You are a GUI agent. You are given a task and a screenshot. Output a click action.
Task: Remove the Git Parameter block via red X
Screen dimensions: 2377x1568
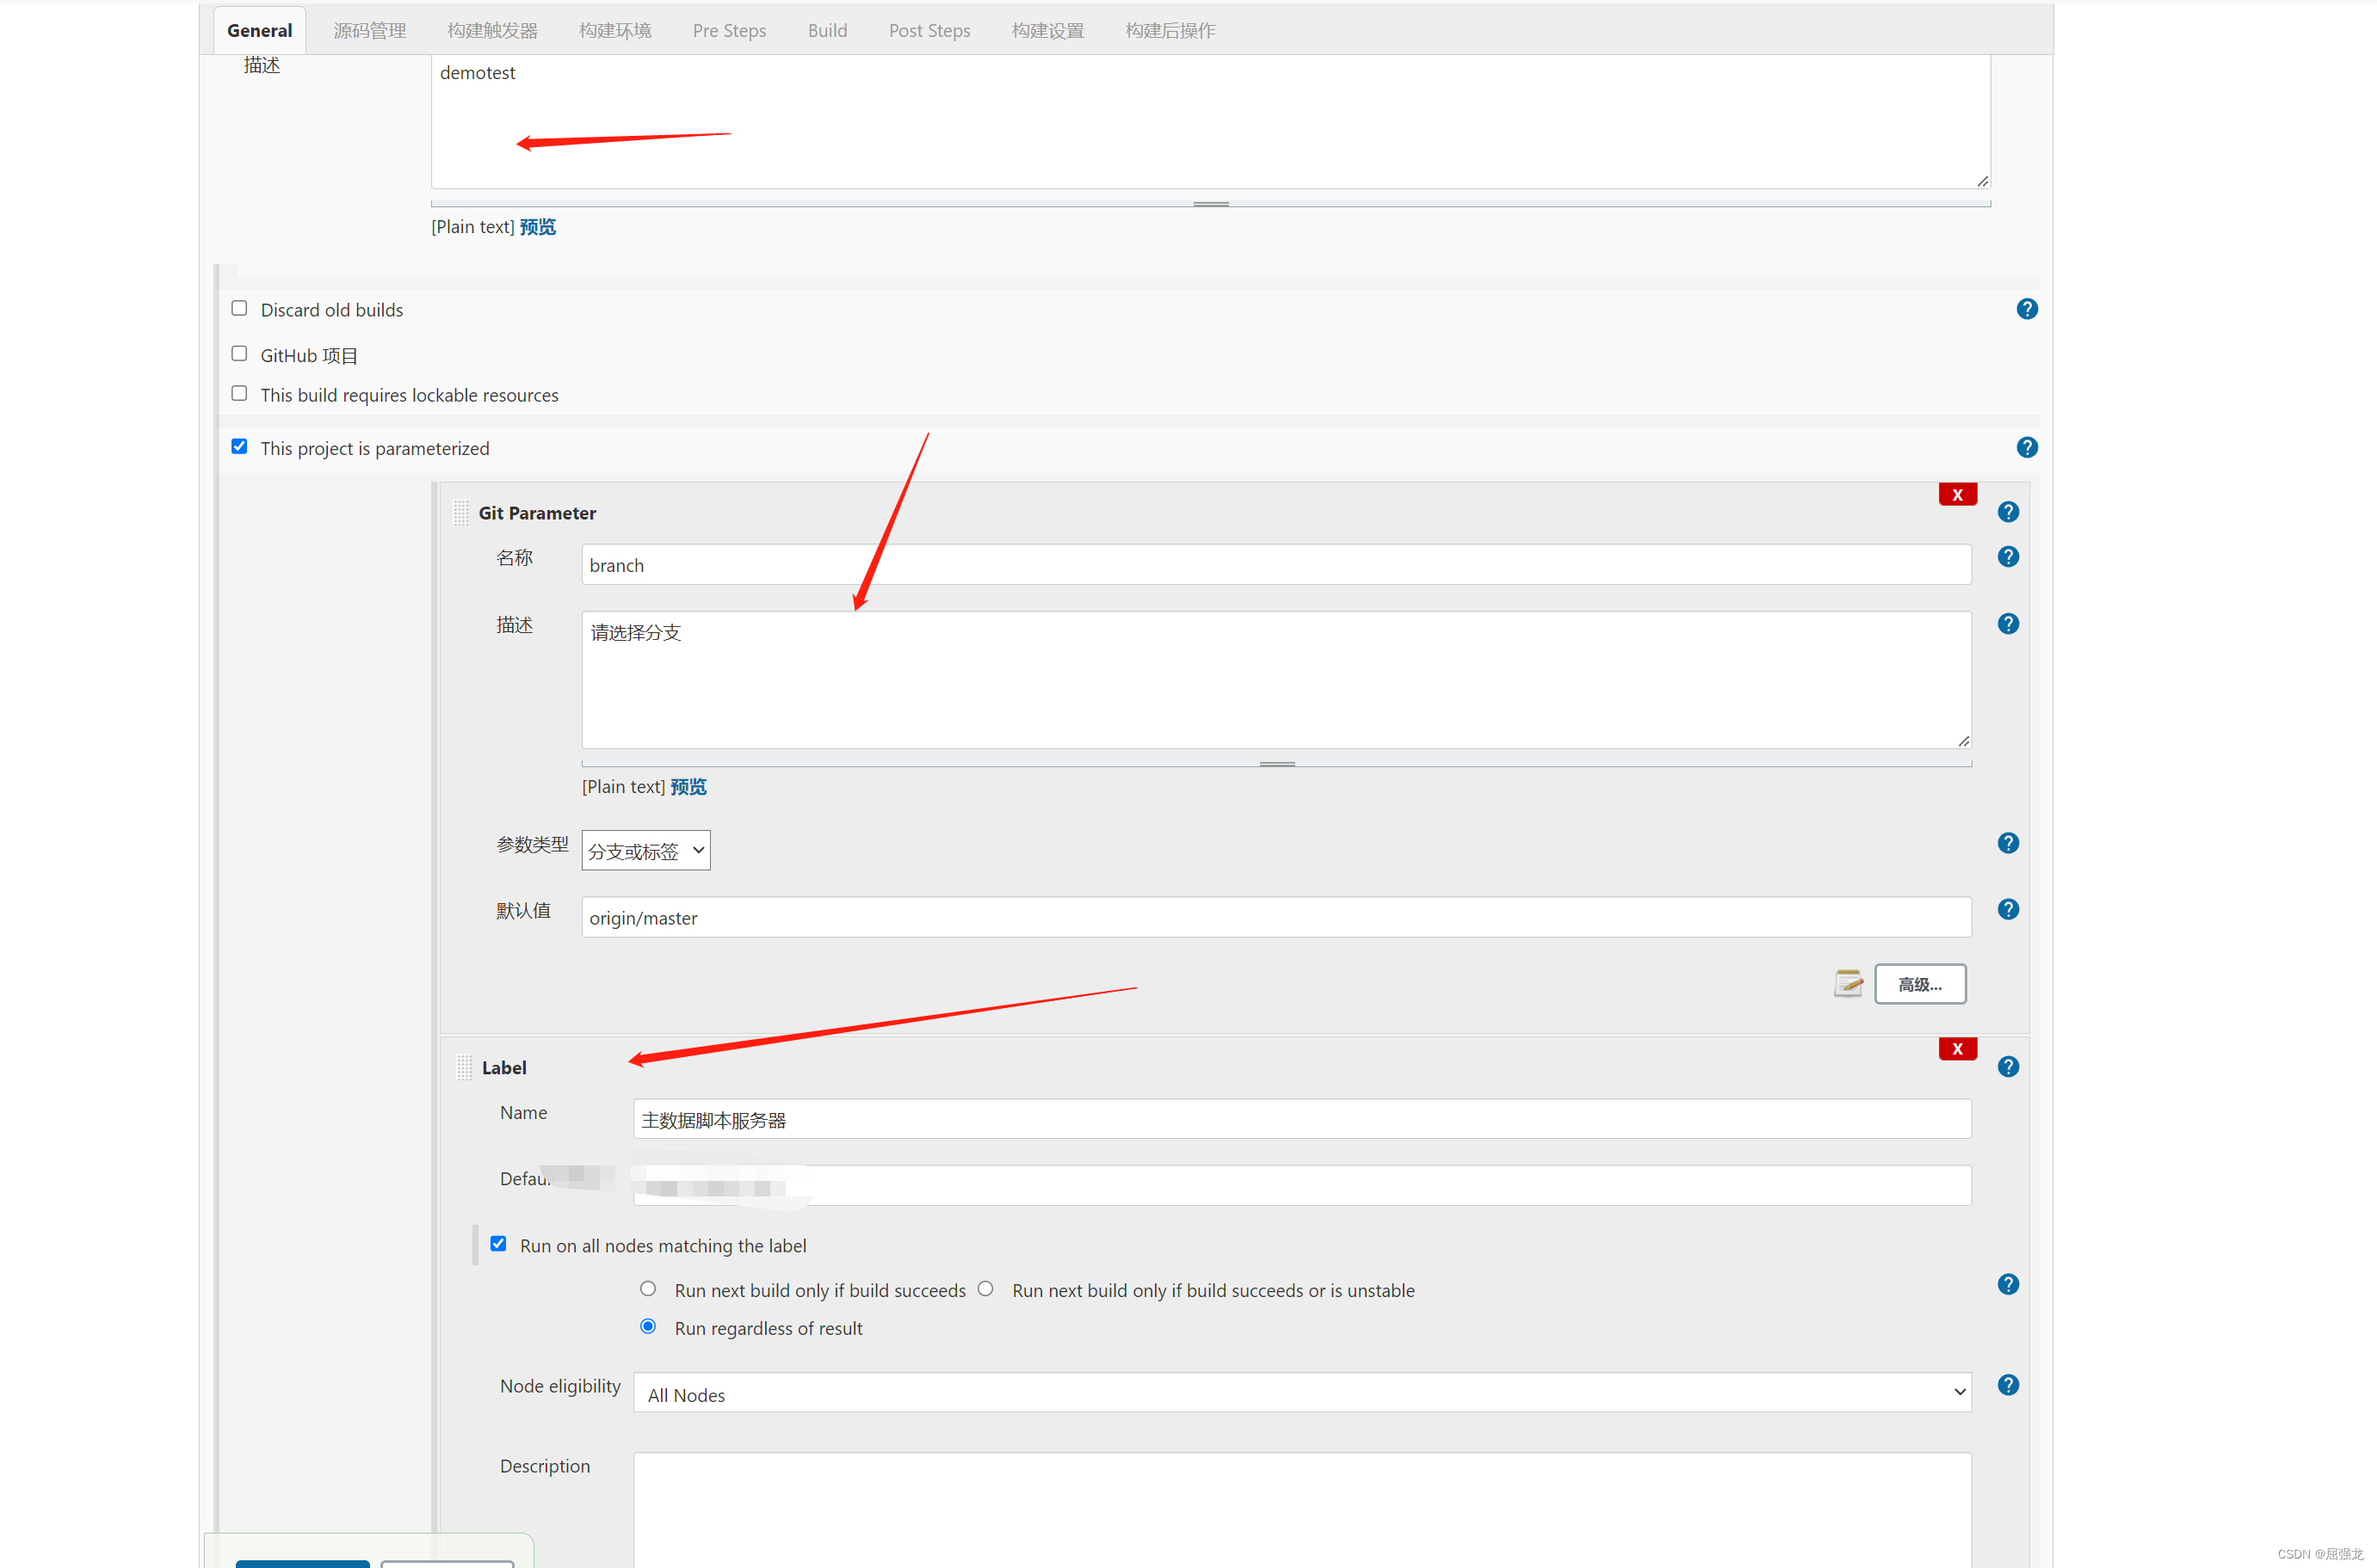pyautogui.click(x=1958, y=494)
